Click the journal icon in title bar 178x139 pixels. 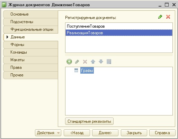[x=4, y=5]
